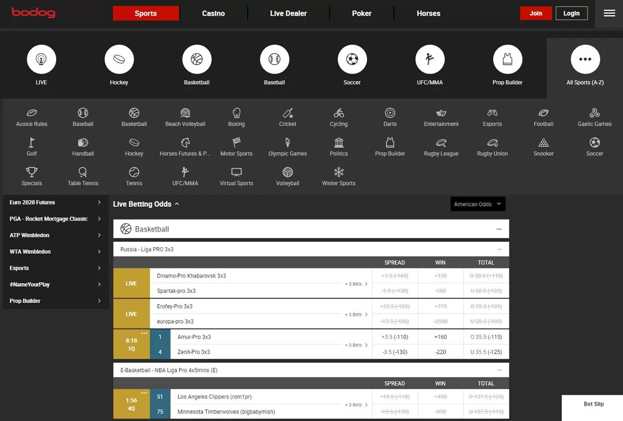Bet Amur-Pro 3x3 win +160

click(x=440, y=337)
